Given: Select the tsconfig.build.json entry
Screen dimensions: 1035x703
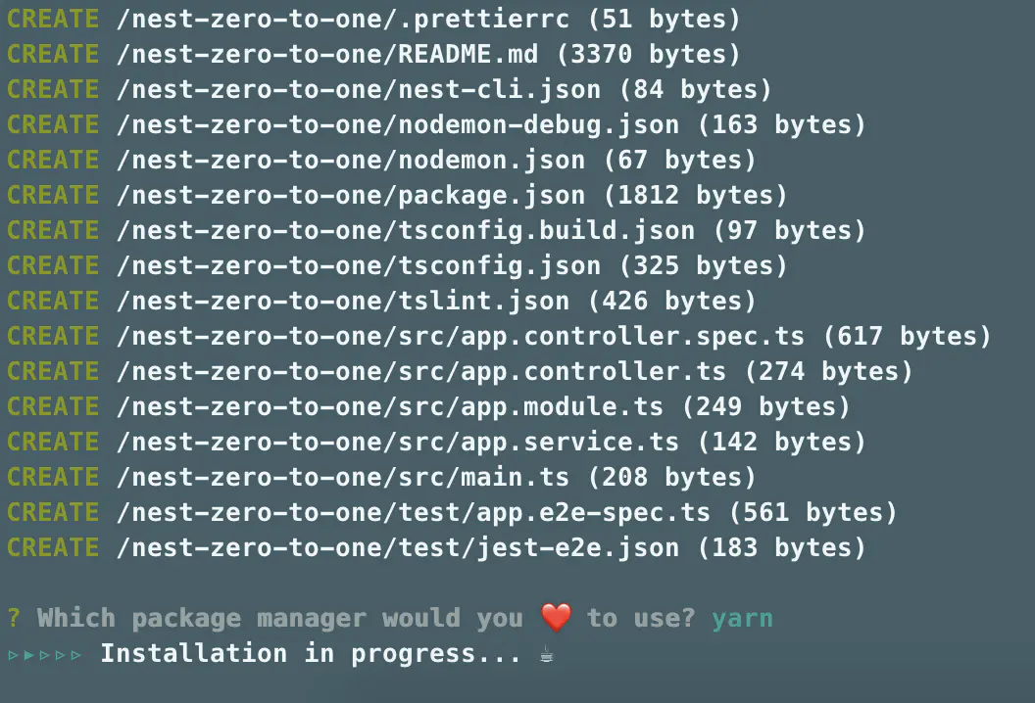Looking at the screenshot, I should pyautogui.click(x=405, y=230).
